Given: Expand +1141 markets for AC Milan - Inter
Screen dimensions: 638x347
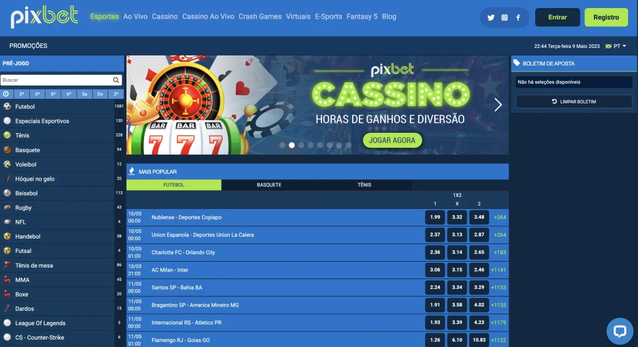Looking at the screenshot, I should tap(498, 270).
